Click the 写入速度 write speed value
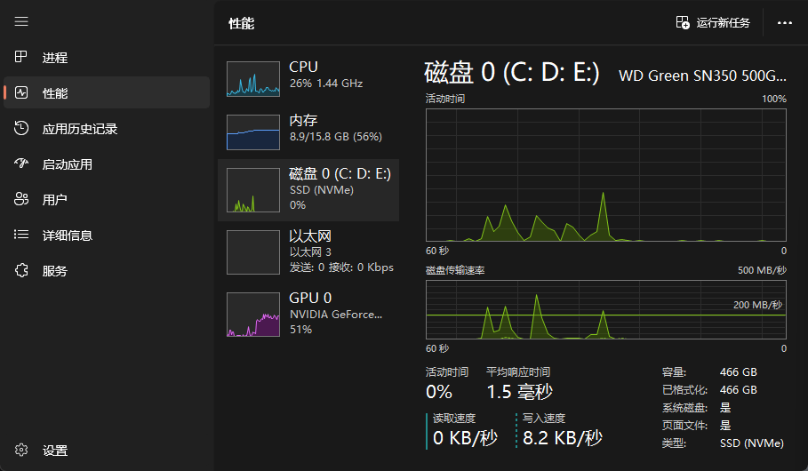Screen dimensions: 808x471 click(x=562, y=437)
